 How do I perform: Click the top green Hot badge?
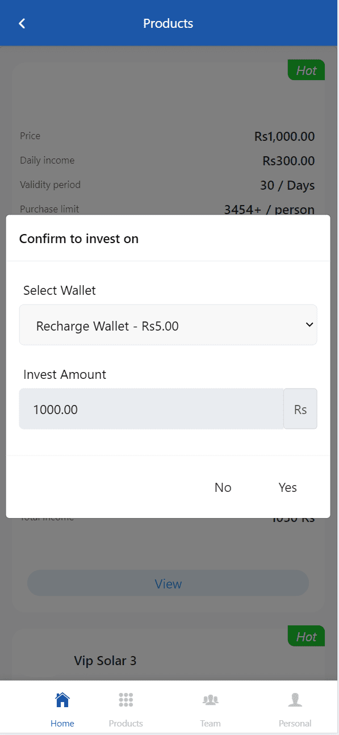(306, 70)
